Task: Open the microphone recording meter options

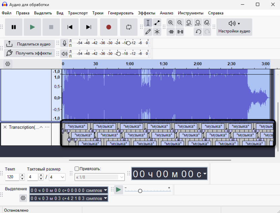Action: 65,43
